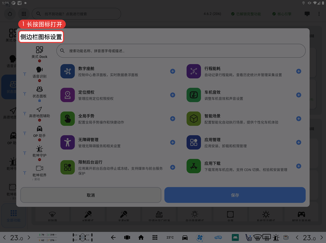Select the 定位授权 location icon

click(x=67, y=95)
